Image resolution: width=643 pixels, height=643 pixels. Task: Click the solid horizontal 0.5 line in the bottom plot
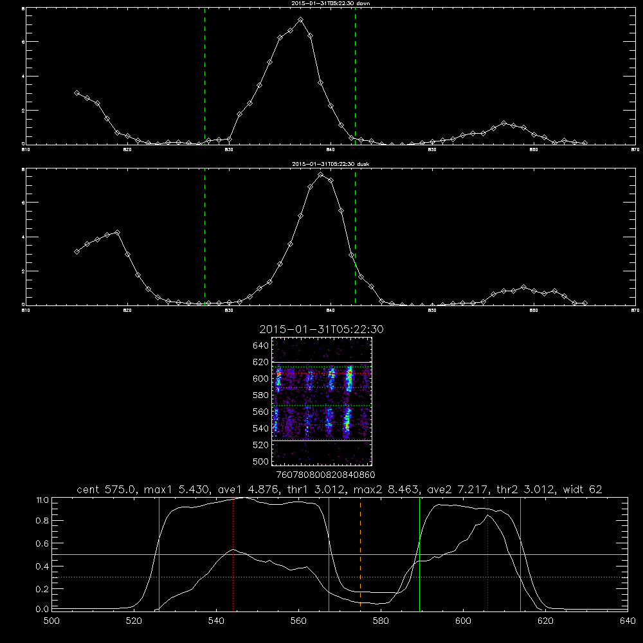340,555
